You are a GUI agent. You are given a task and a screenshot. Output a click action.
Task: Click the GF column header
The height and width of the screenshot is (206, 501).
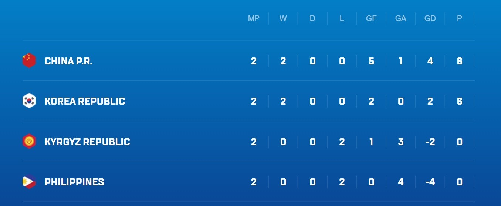point(371,18)
